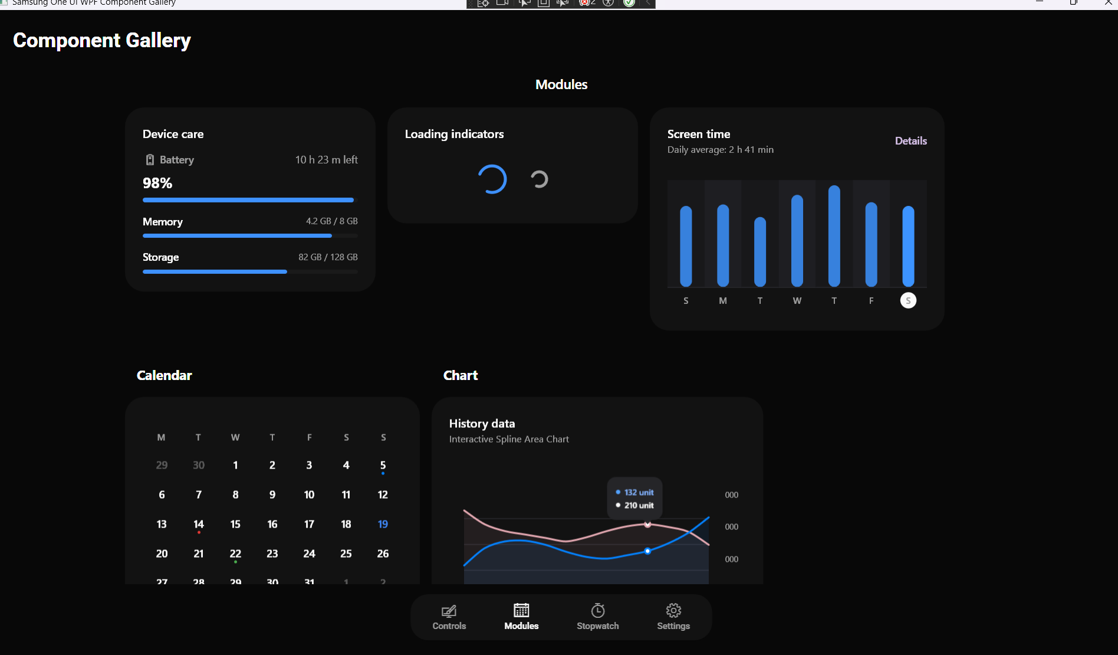Click the Storage usage progress bar
This screenshot has width=1118, height=655.
[250, 271]
